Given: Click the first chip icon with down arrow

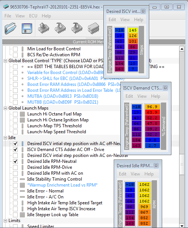Looking at the screenshot, I should [x=60, y=28].
